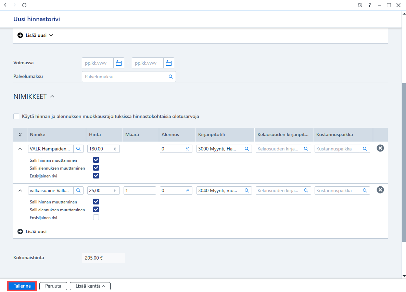Enable hinnastokohtaisia oletusarvoja checkbox
Image resolution: width=406 pixels, height=292 pixels.
click(x=16, y=116)
